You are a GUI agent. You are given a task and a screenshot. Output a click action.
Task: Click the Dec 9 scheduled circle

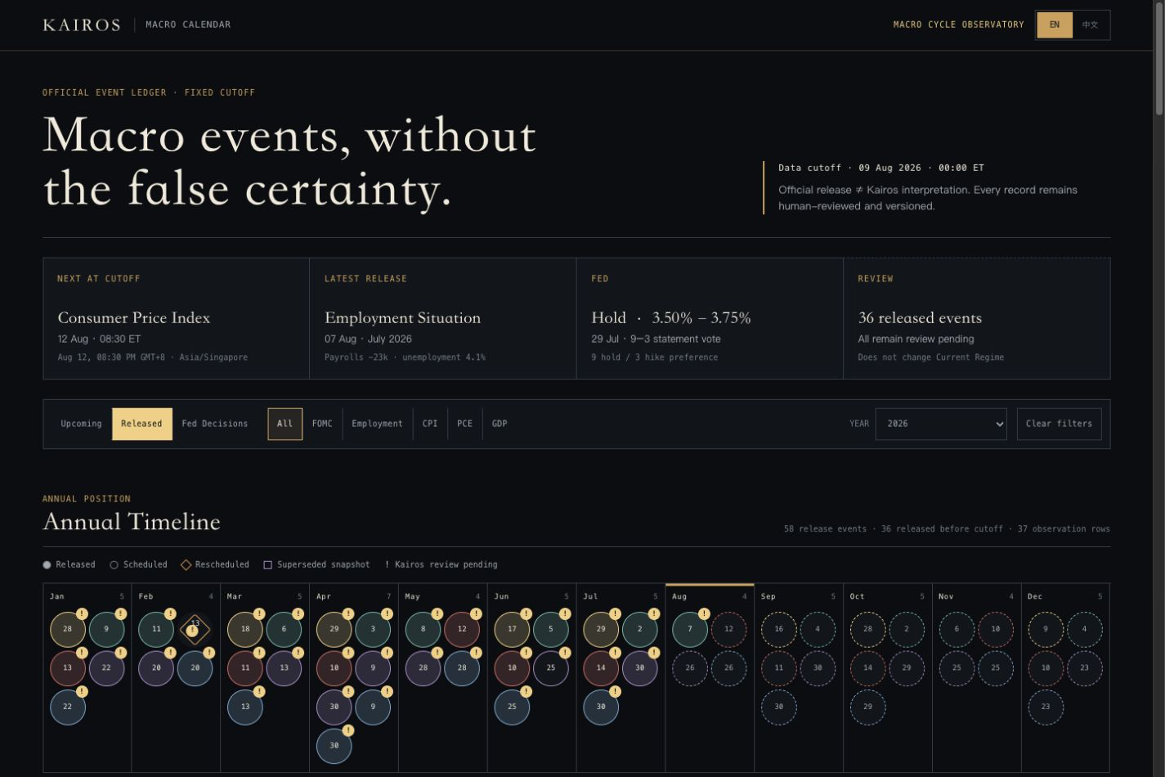tap(1046, 629)
